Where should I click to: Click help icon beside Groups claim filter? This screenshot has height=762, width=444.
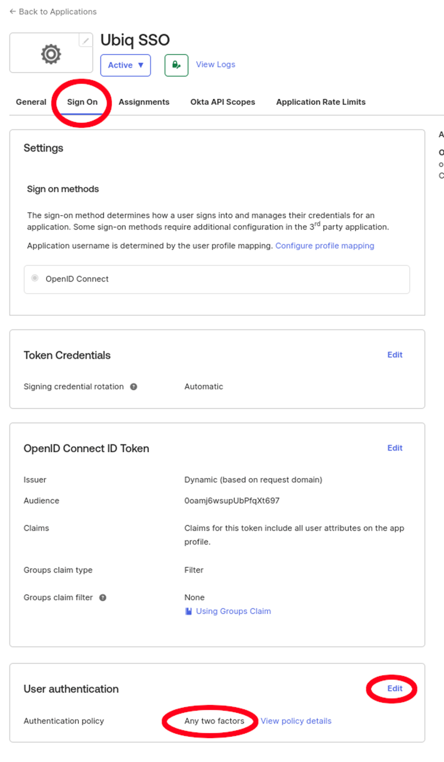click(x=103, y=598)
